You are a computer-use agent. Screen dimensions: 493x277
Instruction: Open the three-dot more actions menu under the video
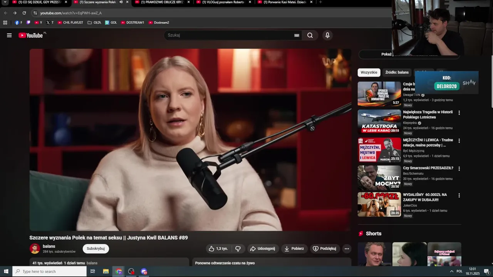pyautogui.click(x=347, y=249)
